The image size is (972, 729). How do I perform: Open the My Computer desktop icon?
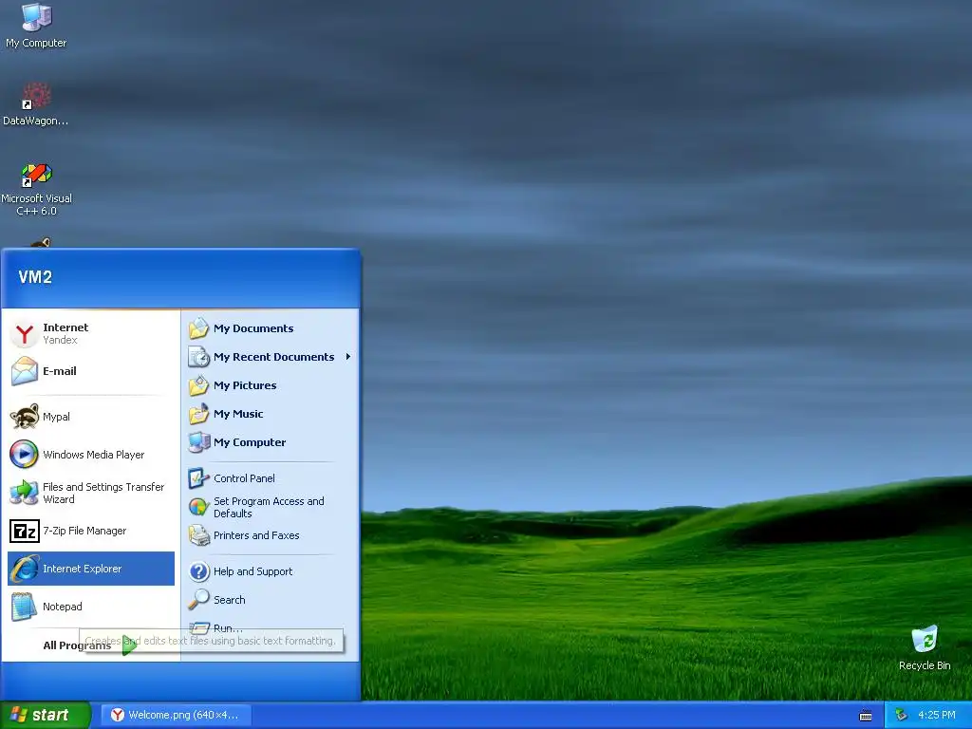pyautogui.click(x=36, y=26)
